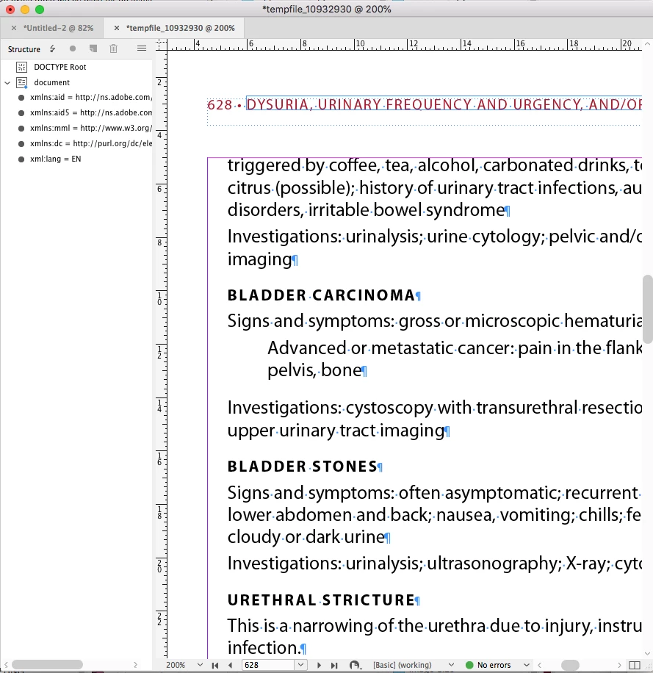Click the Structure pane trash delete icon
Screen dimensions: 653x673
click(113, 48)
